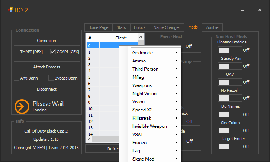Switch to the Home Page tab
This screenshot has height=162, width=270.
coord(98,27)
